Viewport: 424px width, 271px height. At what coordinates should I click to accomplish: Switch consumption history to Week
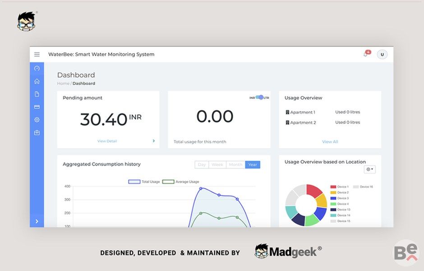(217, 165)
